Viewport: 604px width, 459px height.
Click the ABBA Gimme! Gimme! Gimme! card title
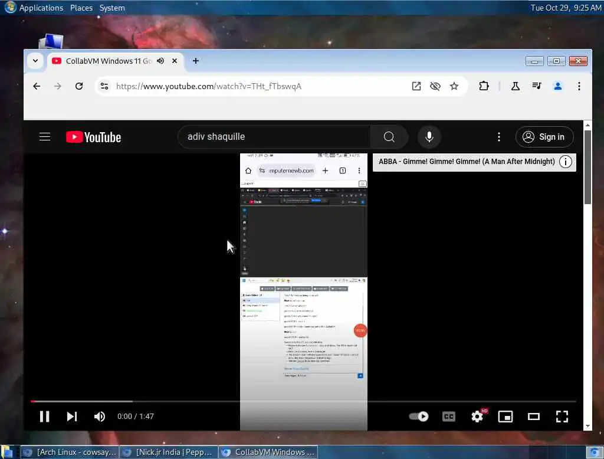[x=467, y=162]
